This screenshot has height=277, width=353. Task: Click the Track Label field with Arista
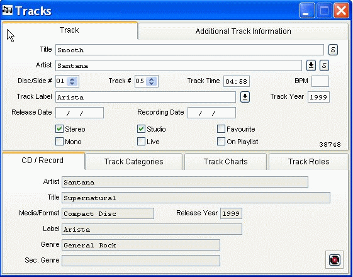point(145,97)
